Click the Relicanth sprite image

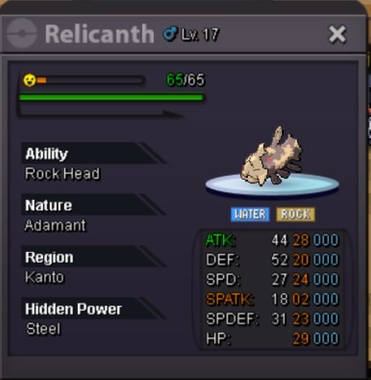tap(271, 157)
